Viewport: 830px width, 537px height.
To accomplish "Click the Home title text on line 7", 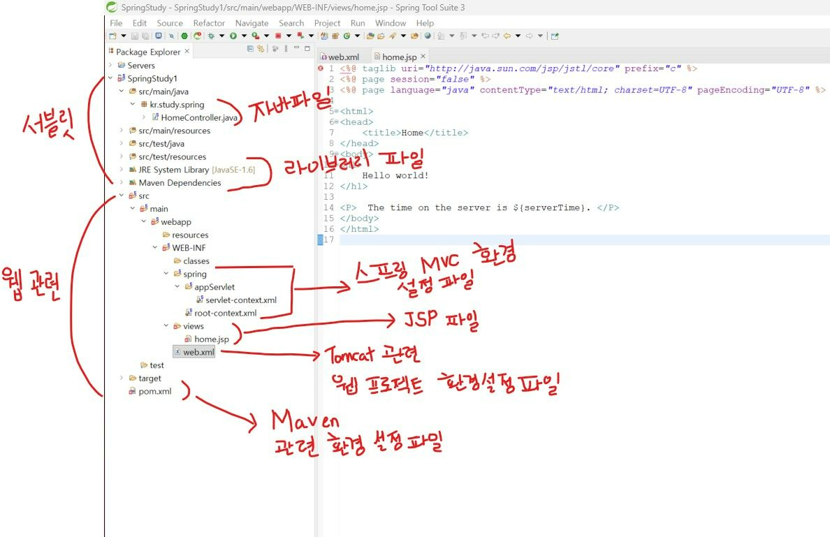I will coord(412,133).
